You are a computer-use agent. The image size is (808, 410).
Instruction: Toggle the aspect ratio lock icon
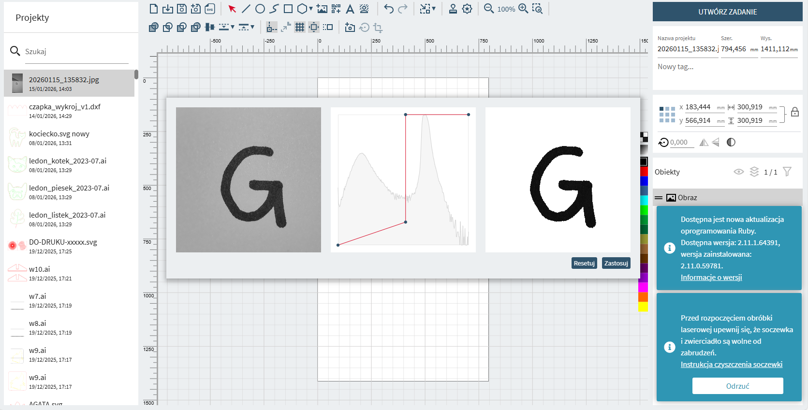pyautogui.click(x=795, y=112)
